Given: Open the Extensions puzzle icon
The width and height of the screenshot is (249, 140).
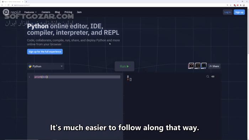Looking at the screenshot, I should coord(241,5).
